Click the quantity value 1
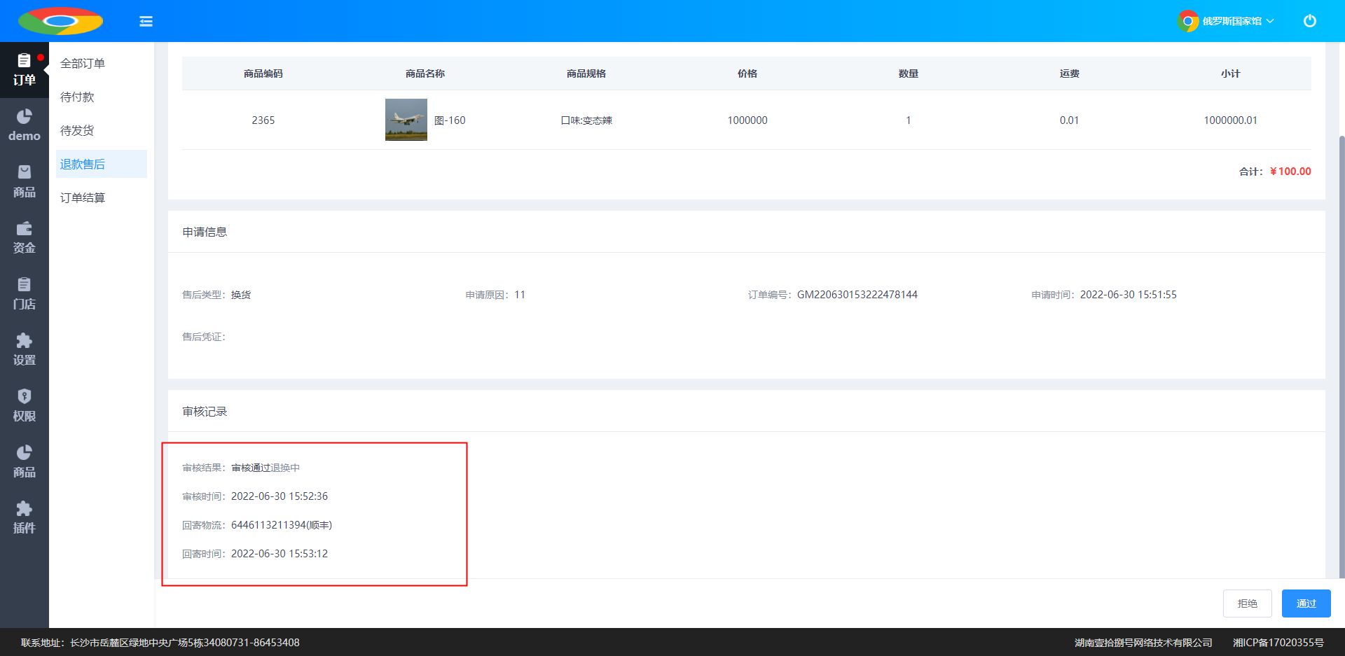 pos(909,120)
